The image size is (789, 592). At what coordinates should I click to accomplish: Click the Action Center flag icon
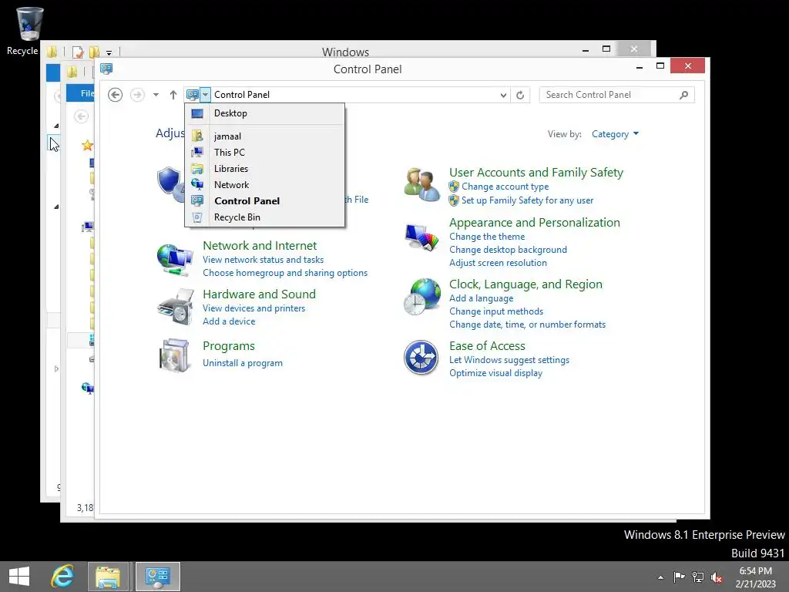point(679,577)
